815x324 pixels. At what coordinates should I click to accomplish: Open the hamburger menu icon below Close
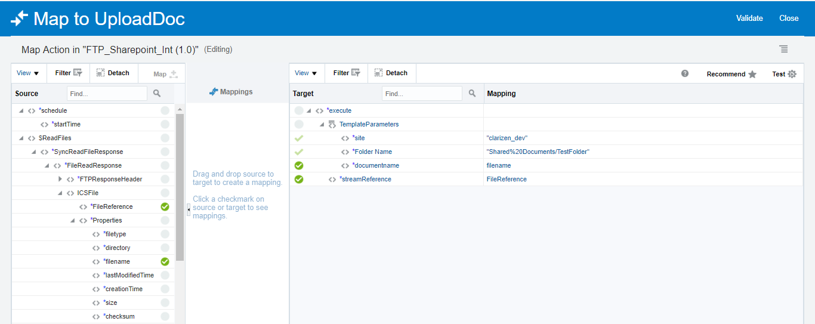tap(783, 49)
